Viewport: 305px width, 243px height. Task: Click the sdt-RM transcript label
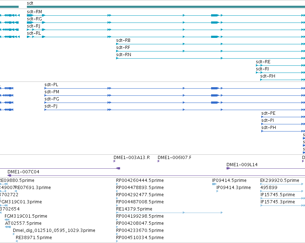(x=34, y=12)
